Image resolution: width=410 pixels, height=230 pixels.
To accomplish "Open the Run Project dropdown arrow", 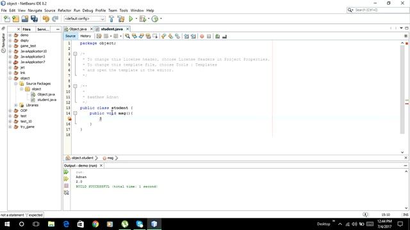I will 136,19.
